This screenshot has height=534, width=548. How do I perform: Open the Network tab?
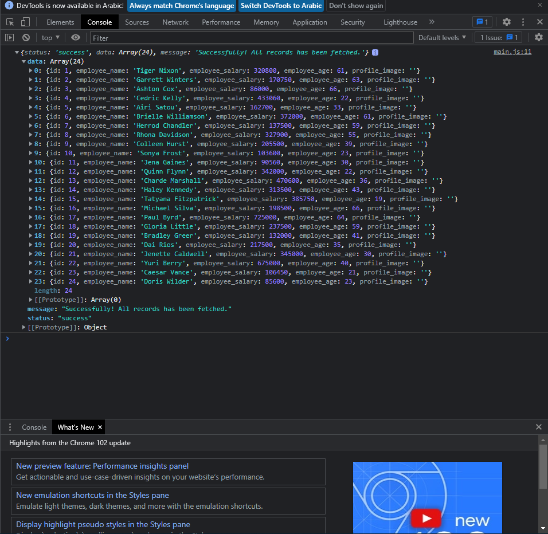tap(175, 22)
